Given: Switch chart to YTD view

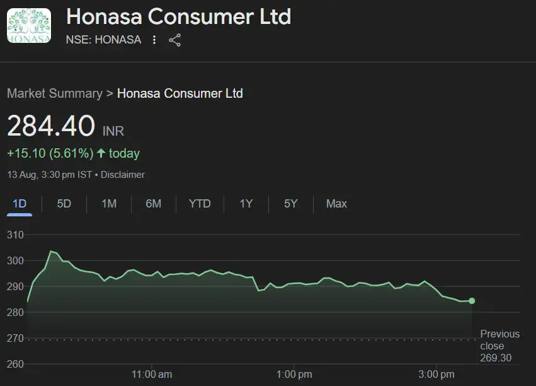Looking at the screenshot, I should (x=200, y=204).
